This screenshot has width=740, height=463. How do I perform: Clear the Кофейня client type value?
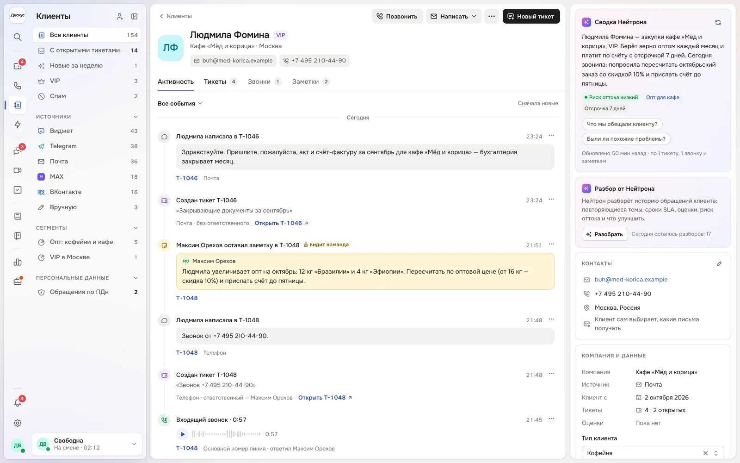pos(705,453)
